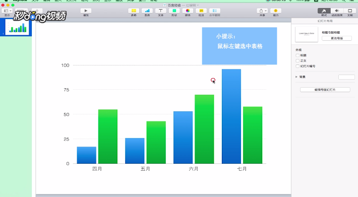Open the View (显示) options dropdown
Viewport: 358px width, 197px height.
click(7, 11)
